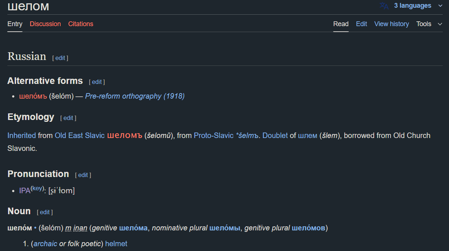Click the translation languages icon
Image resolution: width=449 pixels, height=251 pixels.
(x=384, y=6)
